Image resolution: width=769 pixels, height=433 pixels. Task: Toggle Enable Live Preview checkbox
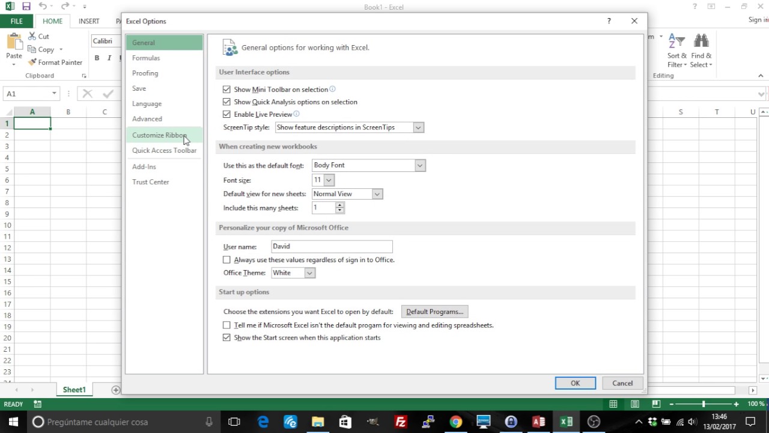pyautogui.click(x=226, y=114)
